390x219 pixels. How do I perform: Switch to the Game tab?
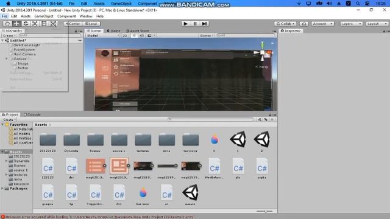114,31
